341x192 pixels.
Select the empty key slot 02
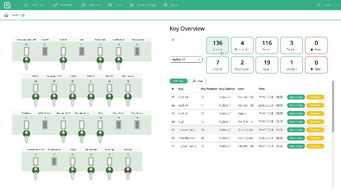click(x=45, y=52)
